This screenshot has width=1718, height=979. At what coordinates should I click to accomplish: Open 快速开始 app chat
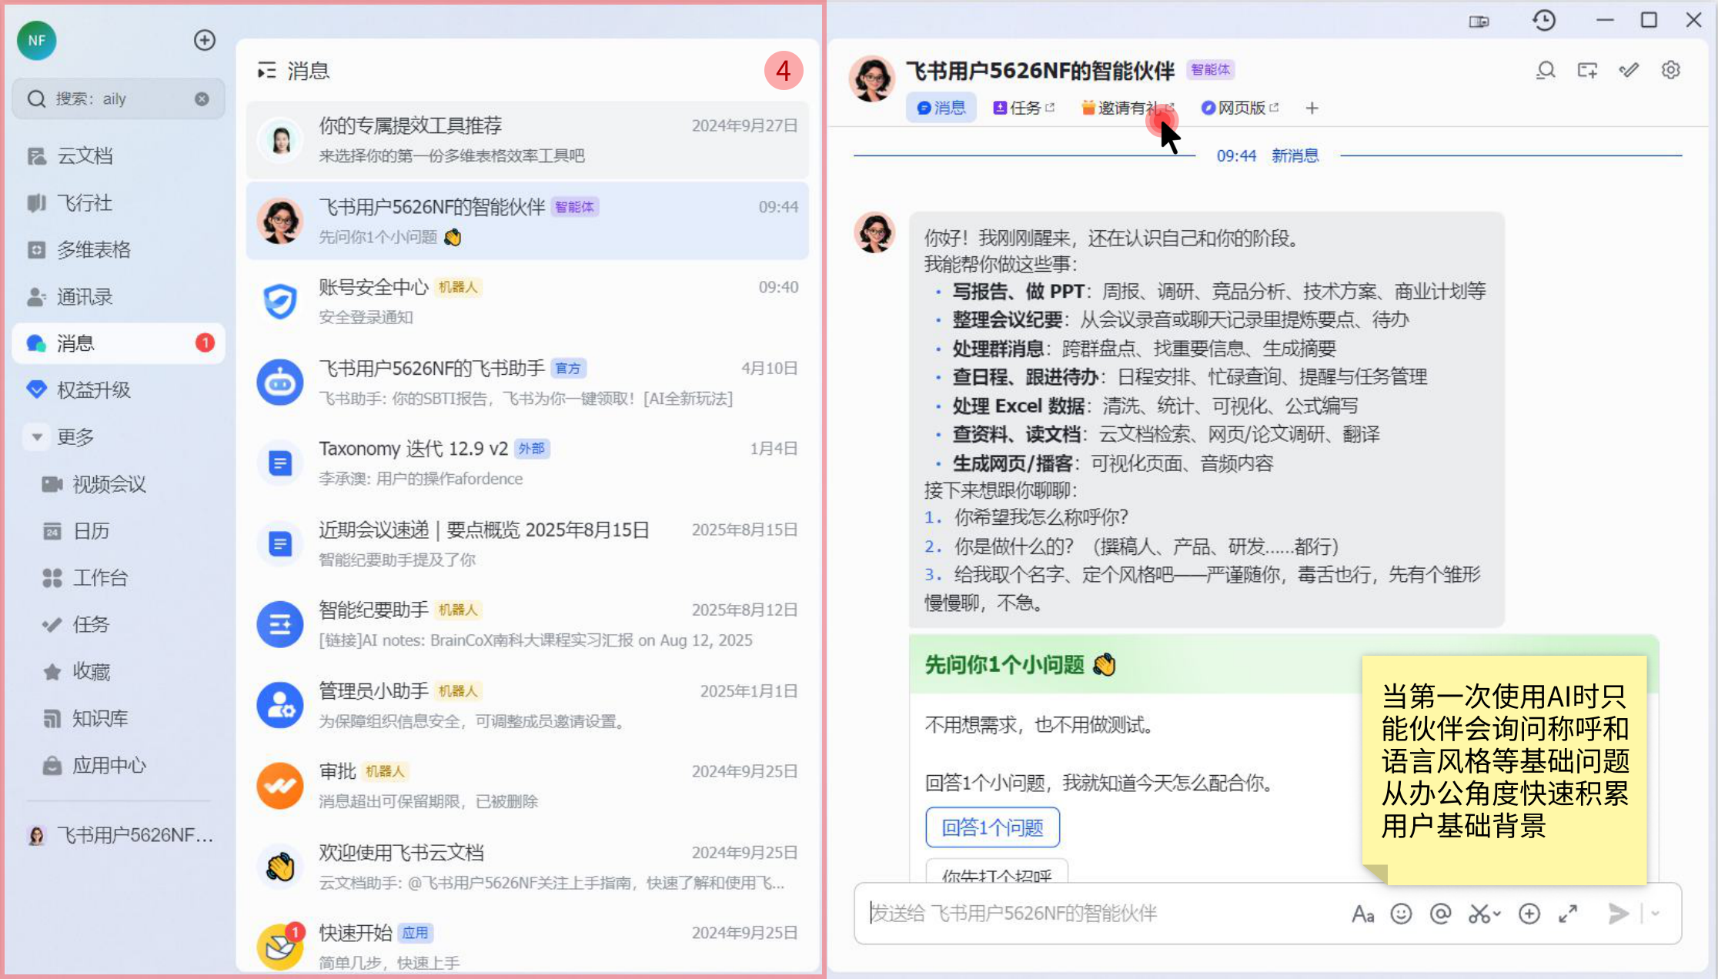tap(527, 947)
